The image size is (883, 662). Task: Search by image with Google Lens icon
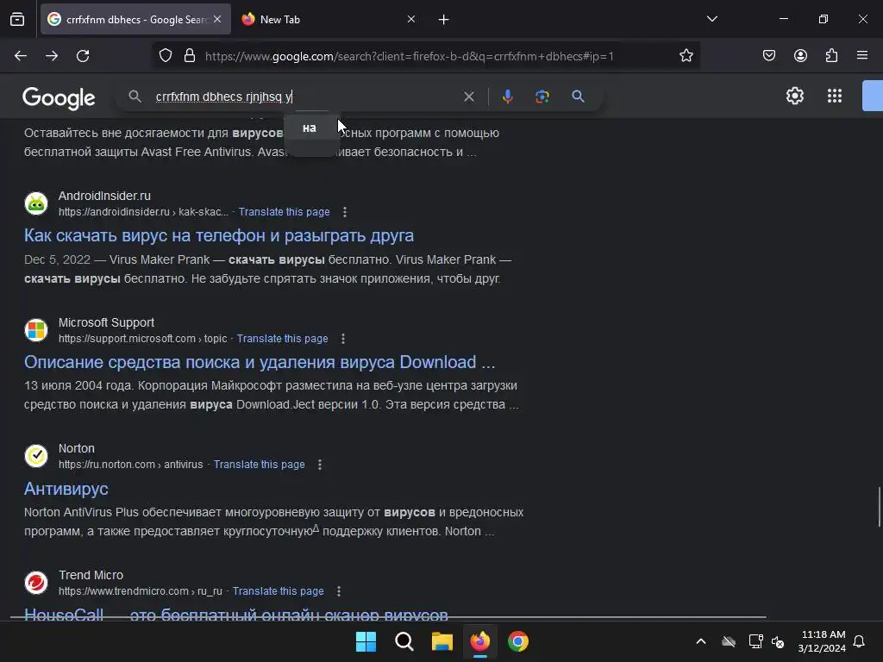pyautogui.click(x=542, y=97)
